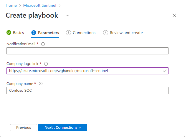185x137 pixels.
Task: Focus the NotificationEmail text field
Action: (x=87, y=51)
